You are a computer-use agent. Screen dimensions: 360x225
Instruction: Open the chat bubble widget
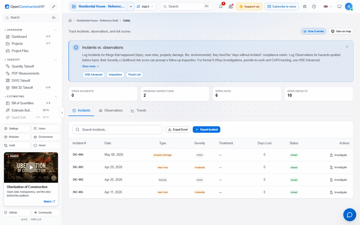[x=350, y=215]
